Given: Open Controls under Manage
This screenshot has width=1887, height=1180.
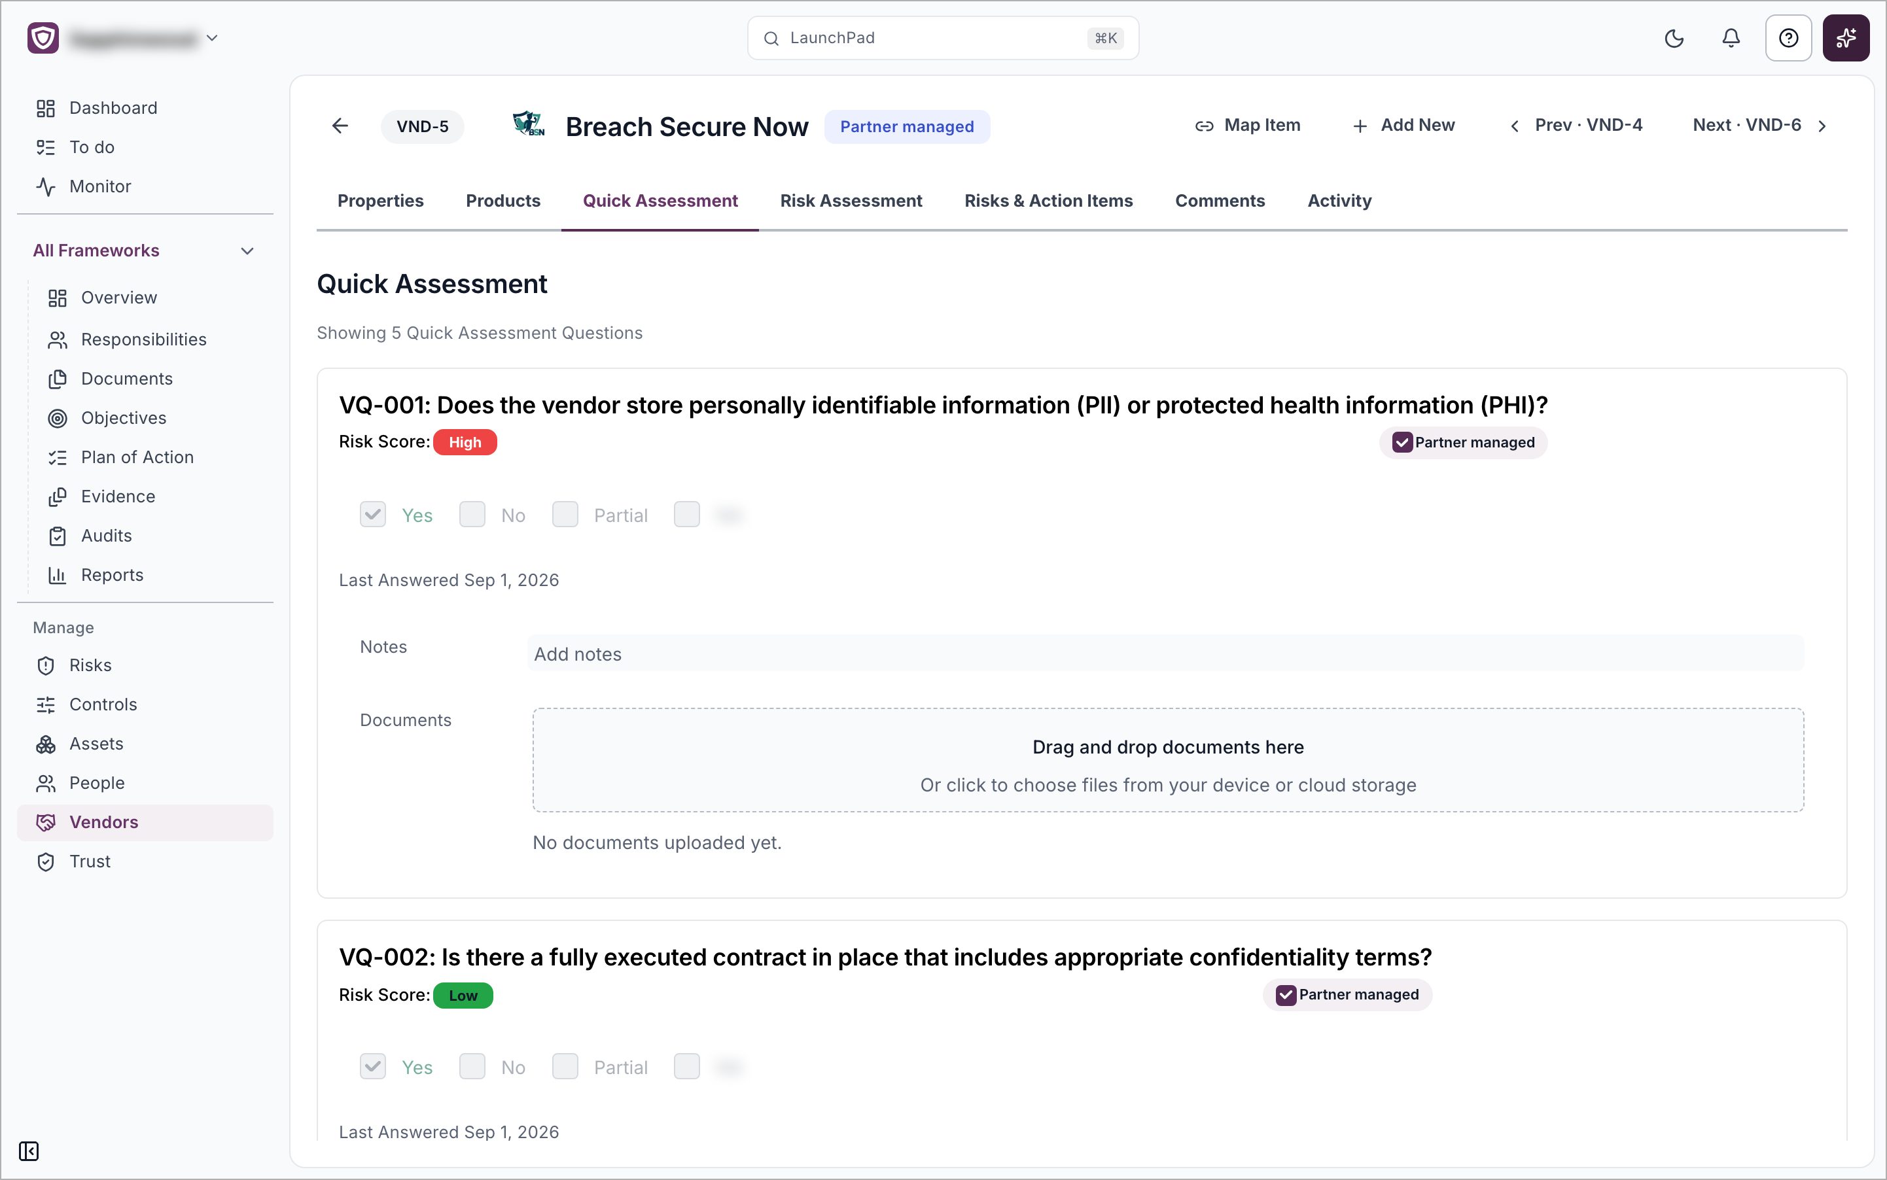Looking at the screenshot, I should coord(145,704).
